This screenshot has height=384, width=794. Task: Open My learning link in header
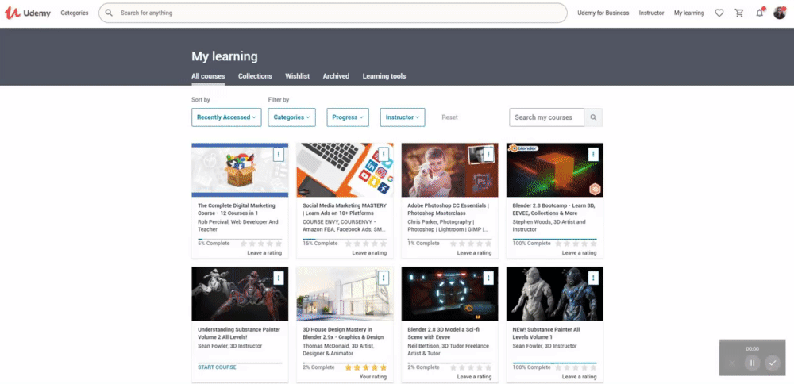(x=688, y=13)
